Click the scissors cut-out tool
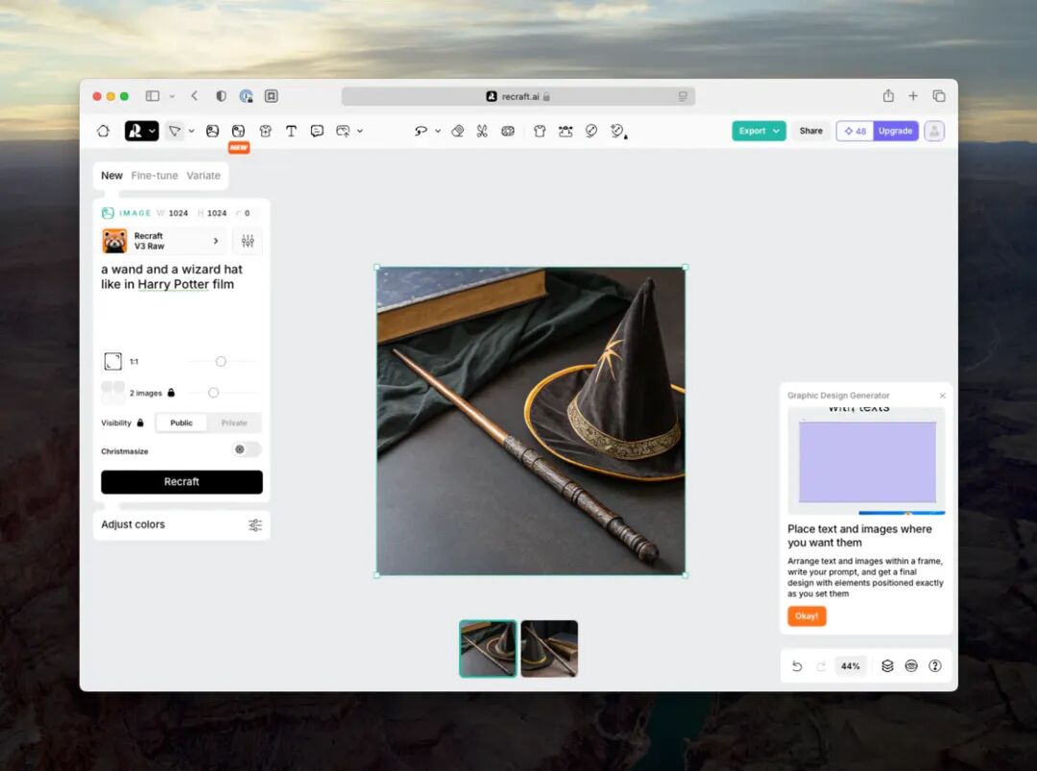 [482, 131]
